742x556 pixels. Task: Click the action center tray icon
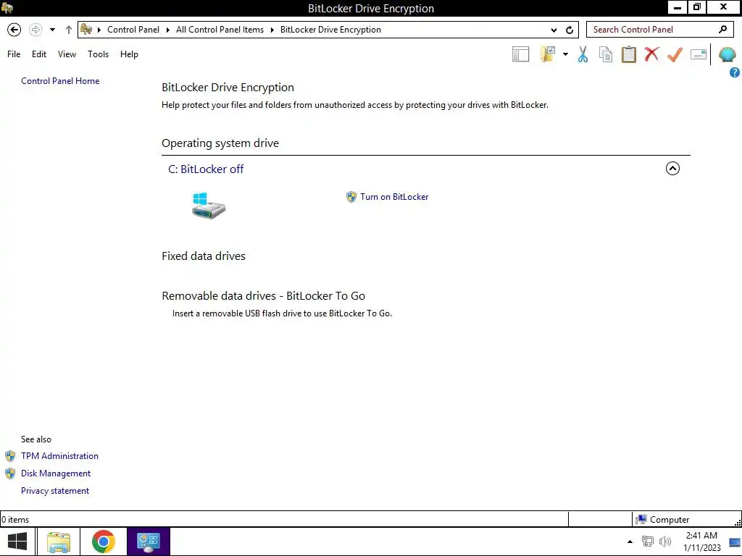735,542
